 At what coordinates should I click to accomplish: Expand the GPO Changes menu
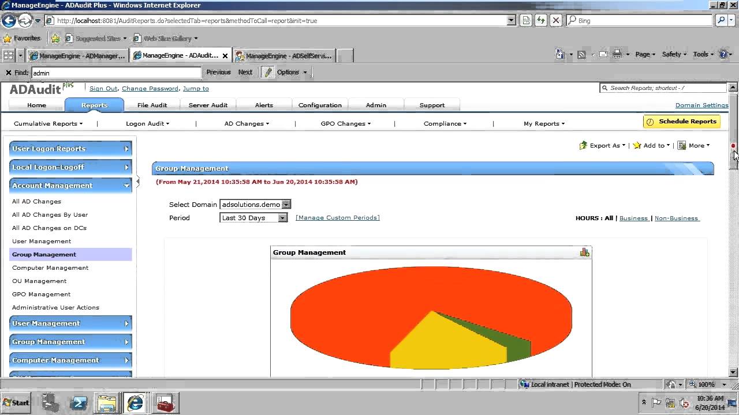[x=346, y=123]
